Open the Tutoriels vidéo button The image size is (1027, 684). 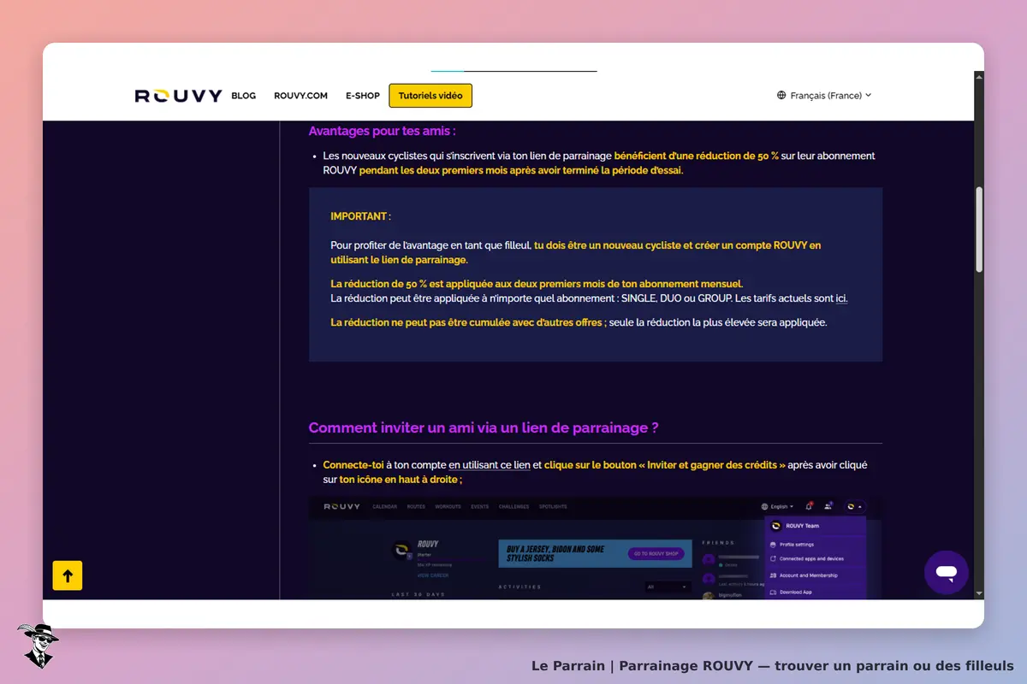tap(430, 96)
